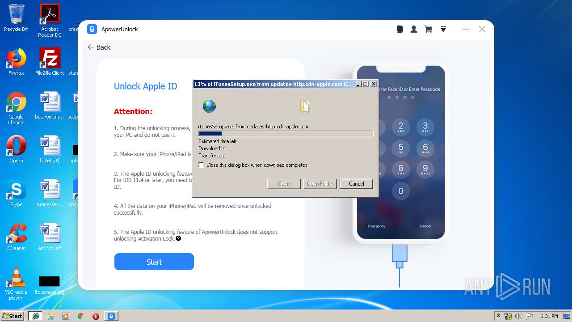572x322 pixels.
Task: Click the Unlock Apple ID heading
Action: coord(146,86)
